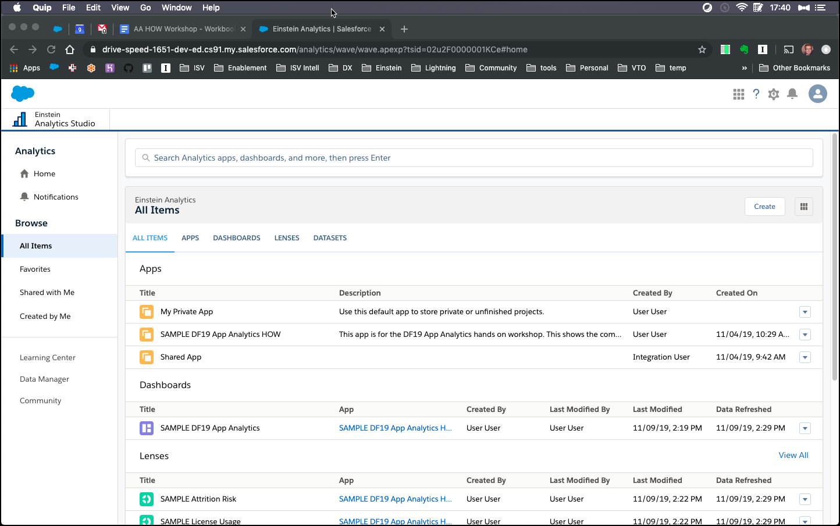Viewport: 840px width, 526px height.
Task: Open the app link for SAMPLE Attrition Risk
Action: click(396, 499)
